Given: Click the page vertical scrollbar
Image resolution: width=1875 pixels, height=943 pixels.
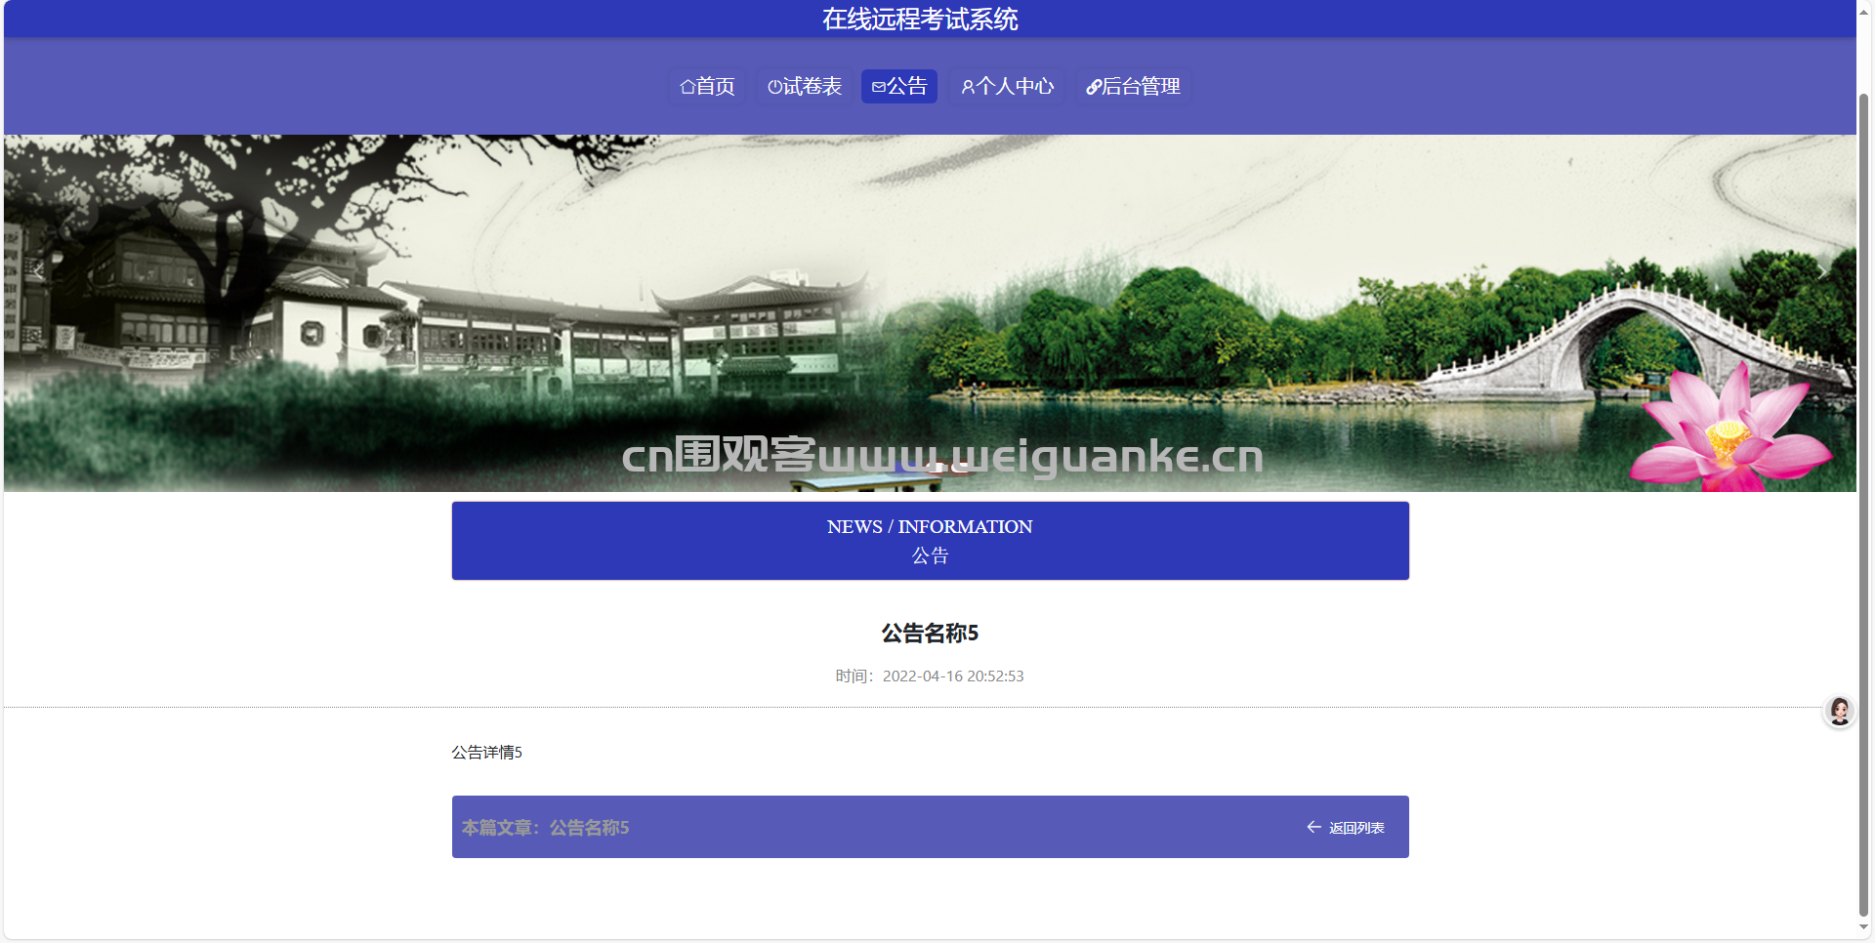Looking at the screenshot, I should coord(1864,506).
